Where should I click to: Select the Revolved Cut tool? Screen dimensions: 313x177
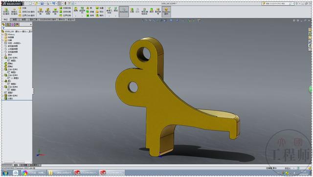(x=55, y=11)
